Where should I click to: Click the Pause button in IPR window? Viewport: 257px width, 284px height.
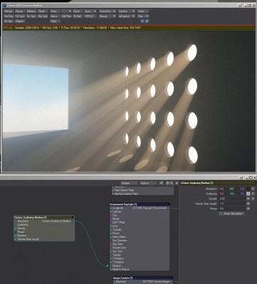(20, 11)
